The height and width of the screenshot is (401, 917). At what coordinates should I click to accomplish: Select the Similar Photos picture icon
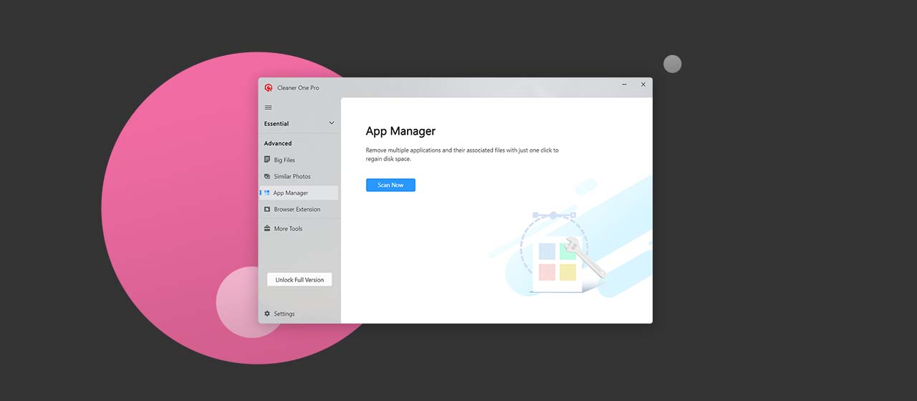(x=267, y=176)
